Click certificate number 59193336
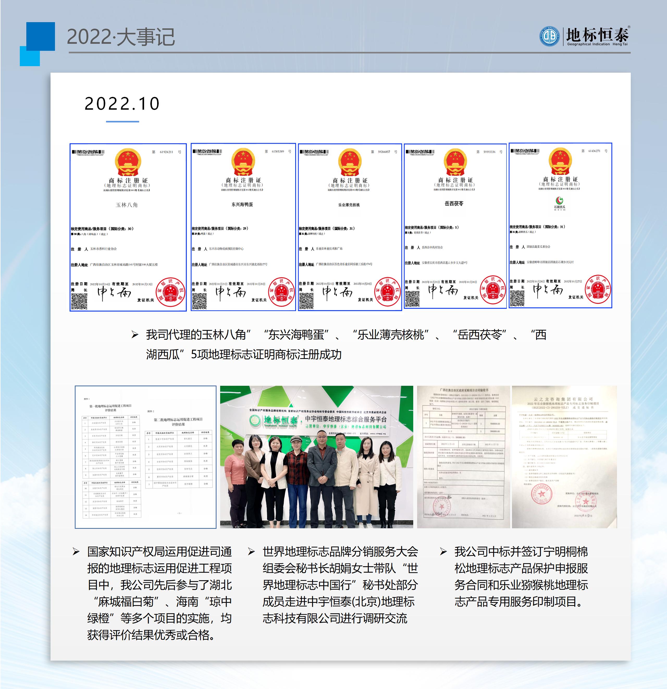The width and height of the screenshot is (667, 689). [x=489, y=152]
